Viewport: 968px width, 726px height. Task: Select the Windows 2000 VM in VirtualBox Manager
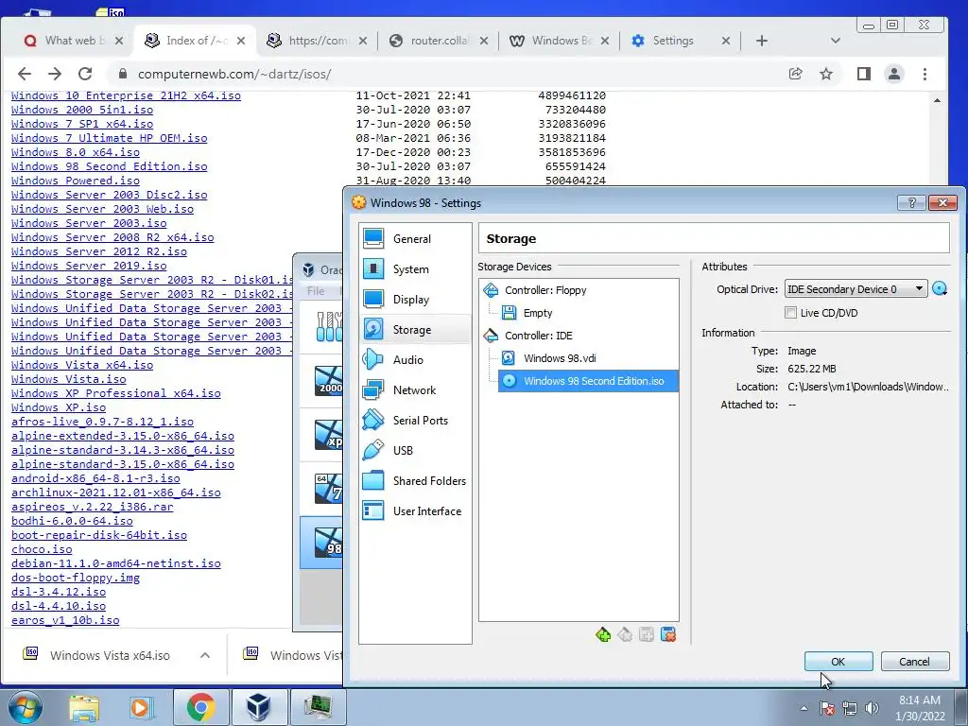point(321,381)
